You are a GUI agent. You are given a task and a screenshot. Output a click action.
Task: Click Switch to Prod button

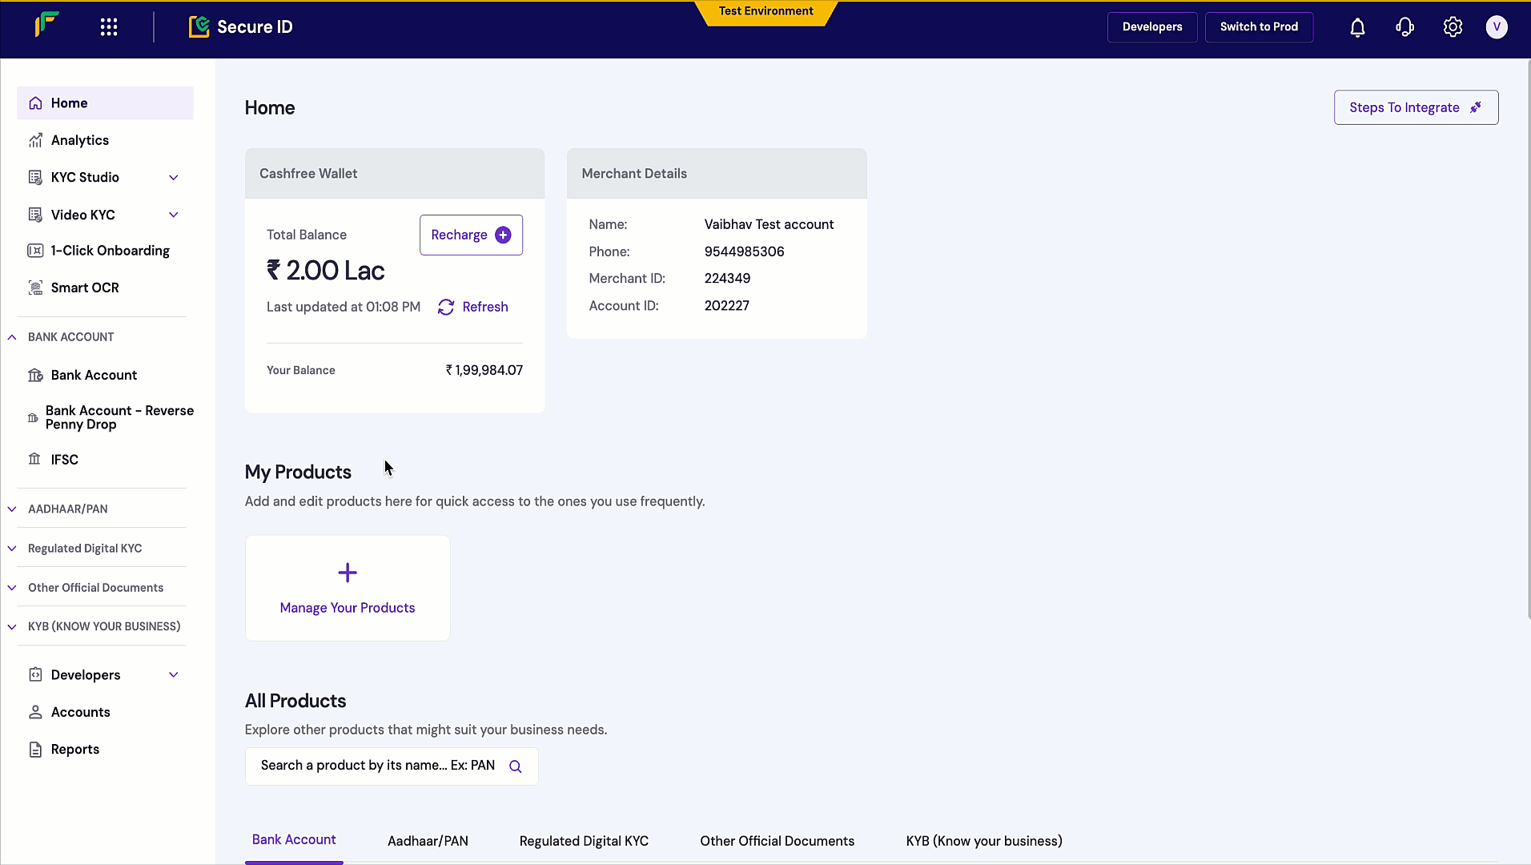(1259, 27)
